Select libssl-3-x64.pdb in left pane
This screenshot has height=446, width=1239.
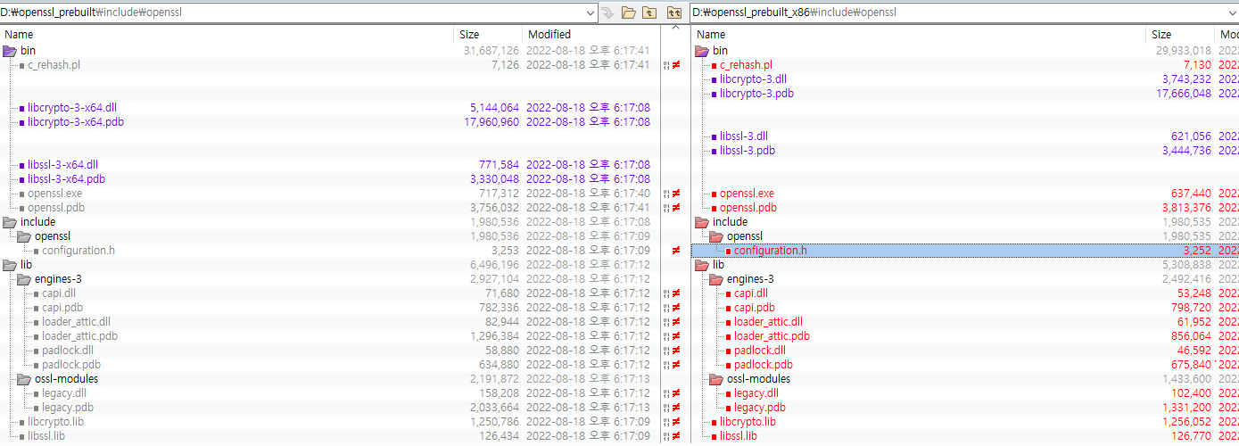(66, 179)
